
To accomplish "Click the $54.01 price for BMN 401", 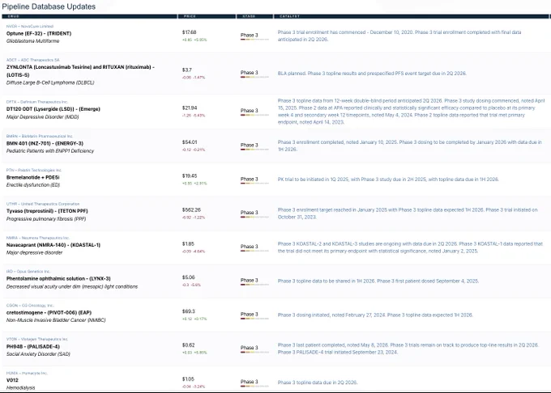I will click(190, 142).
